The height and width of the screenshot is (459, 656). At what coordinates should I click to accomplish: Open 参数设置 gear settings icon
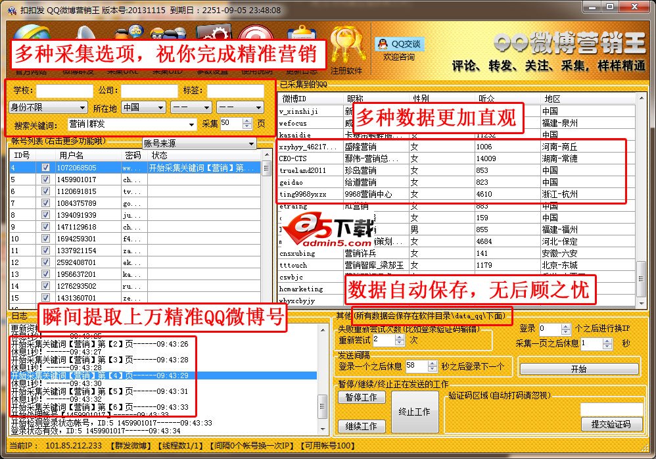coord(214,33)
